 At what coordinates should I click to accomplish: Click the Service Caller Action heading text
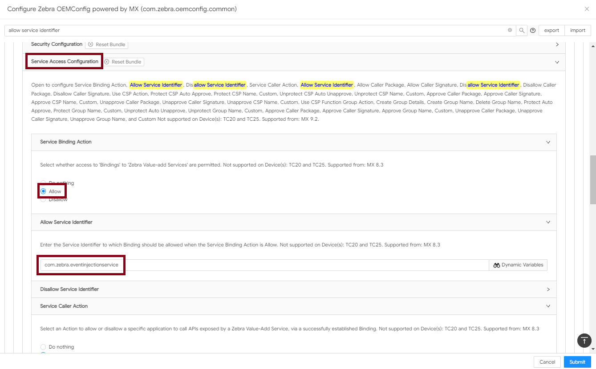[x=64, y=306]
